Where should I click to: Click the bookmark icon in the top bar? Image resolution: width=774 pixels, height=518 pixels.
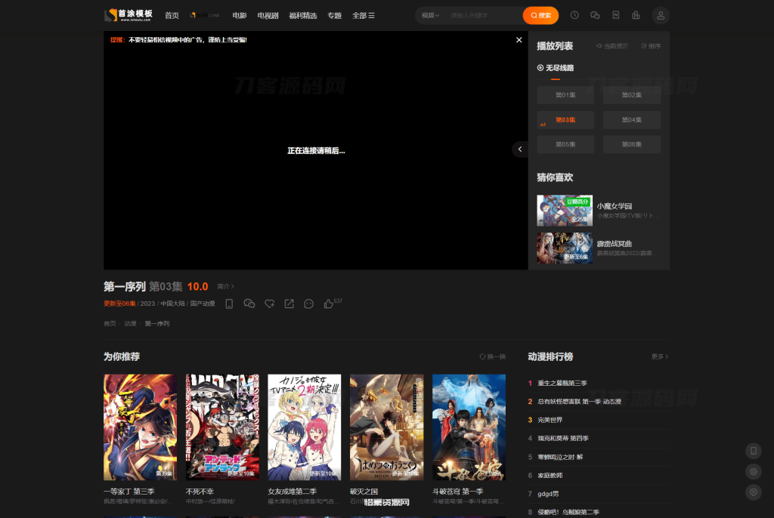pyautogui.click(x=616, y=15)
